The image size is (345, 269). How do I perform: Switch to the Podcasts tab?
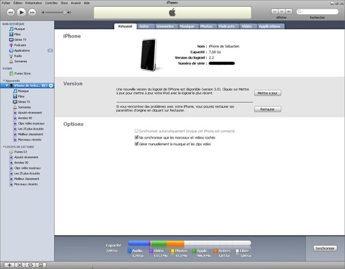coord(226,26)
